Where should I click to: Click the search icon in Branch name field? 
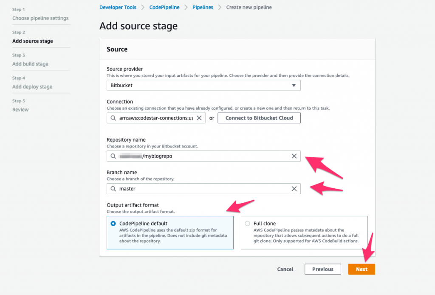pyautogui.click(x=113, y=188)
